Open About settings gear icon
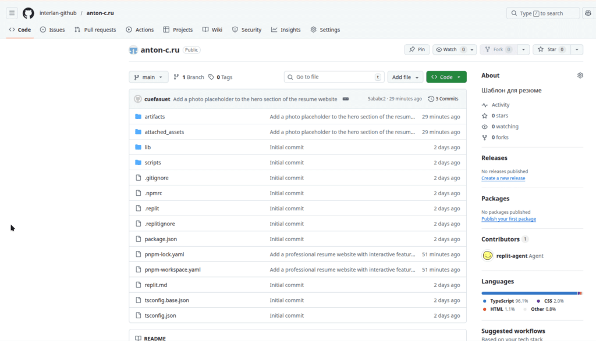This screenshot has height=341, width=596. [x=580, y=76]
